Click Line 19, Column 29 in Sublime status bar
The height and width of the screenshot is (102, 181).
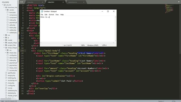(11, 101)
